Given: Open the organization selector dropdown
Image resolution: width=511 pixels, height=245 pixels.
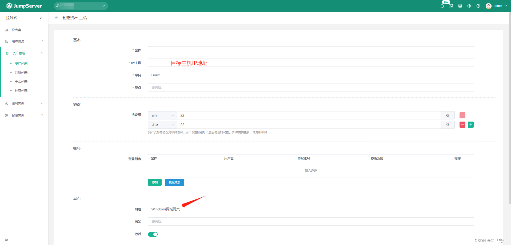Looking at the screenshot, I should (81, 6).
